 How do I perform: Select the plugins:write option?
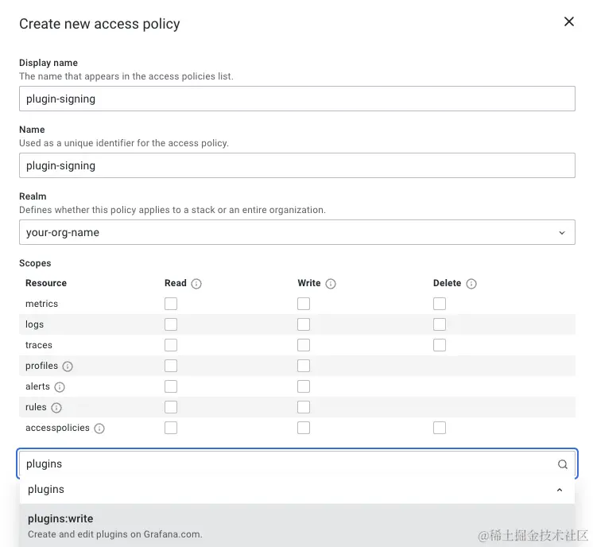60,519
